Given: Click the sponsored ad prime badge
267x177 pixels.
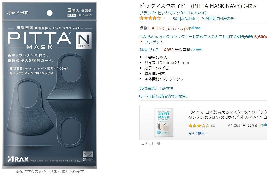Looking at the screenshot, I should click(x=263, y=125).
